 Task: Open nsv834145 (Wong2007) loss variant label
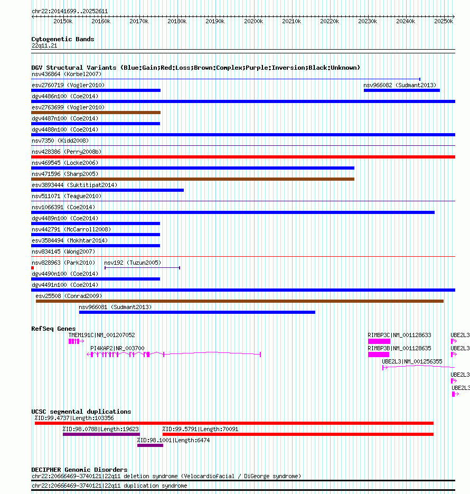63,251
